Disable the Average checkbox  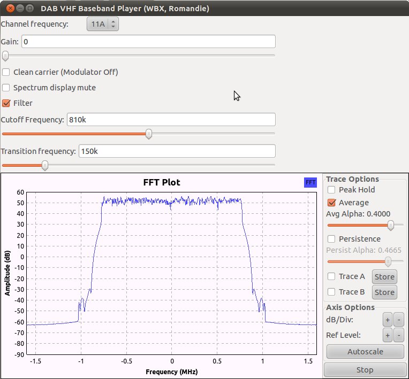(331, 203)
